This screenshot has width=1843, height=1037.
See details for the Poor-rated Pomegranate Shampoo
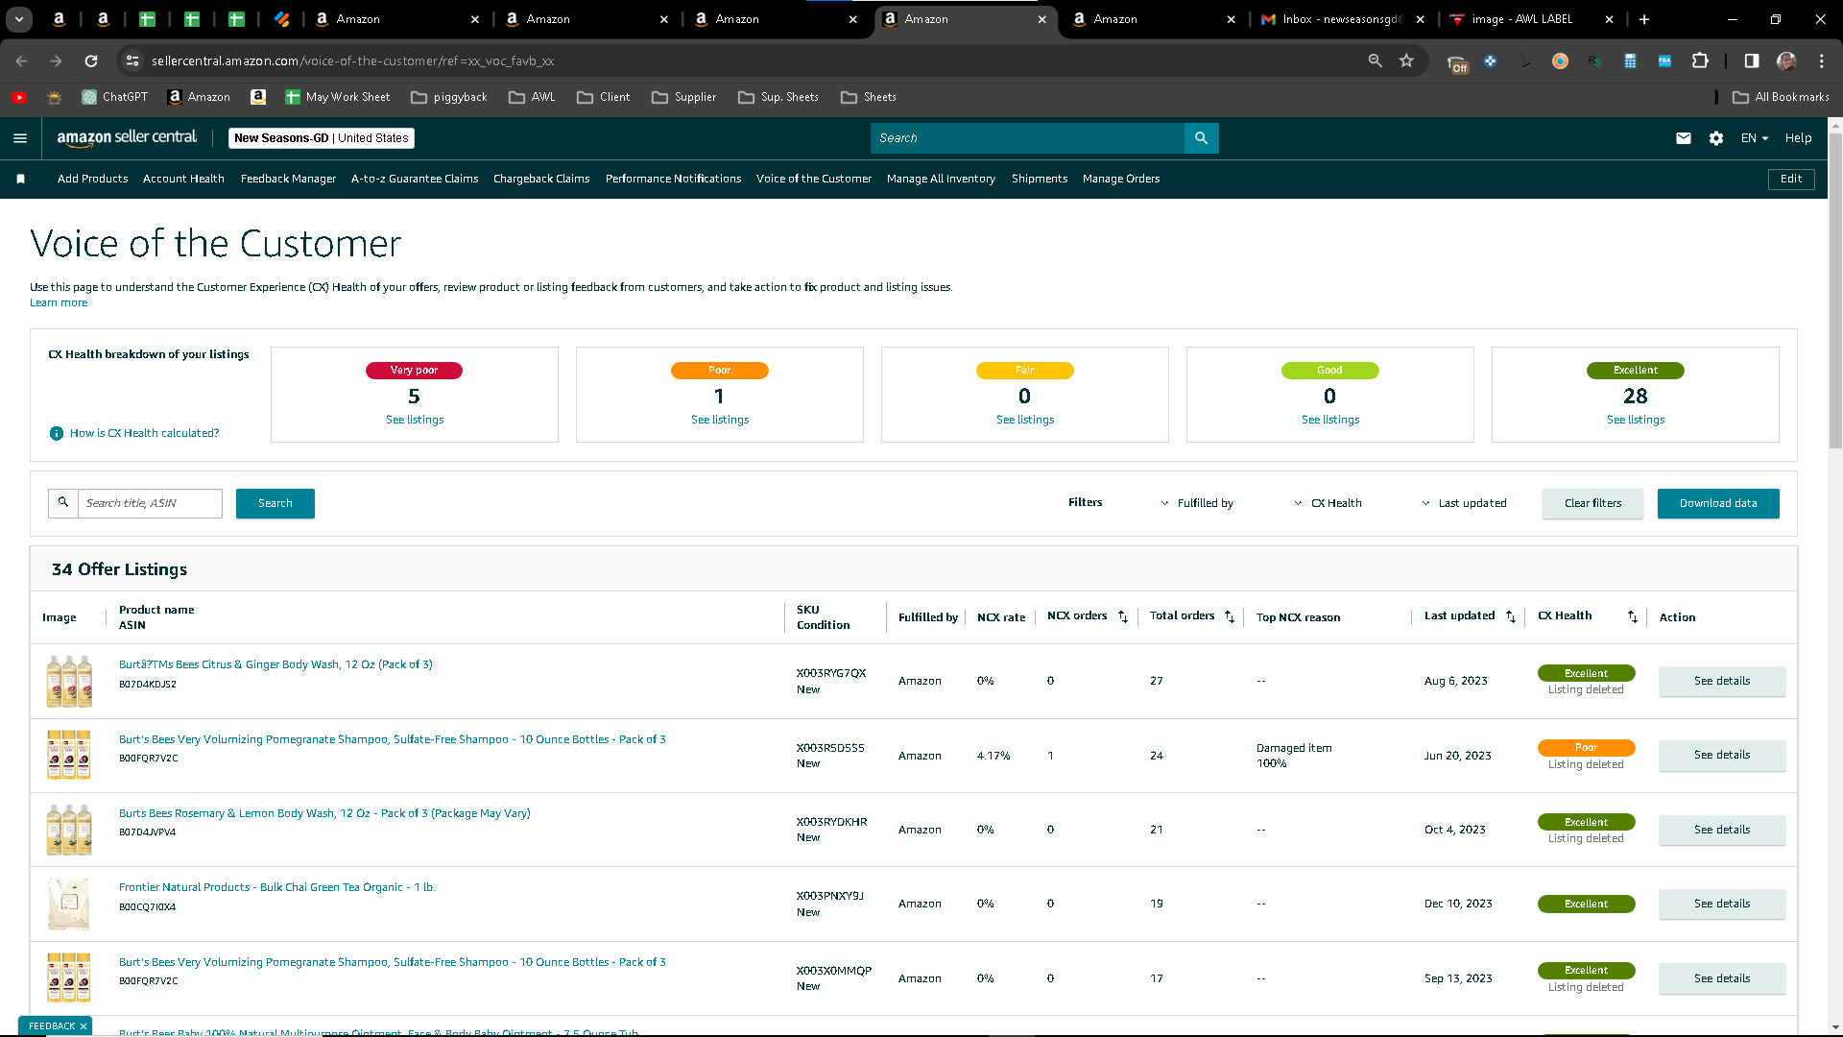[1722, 756]
